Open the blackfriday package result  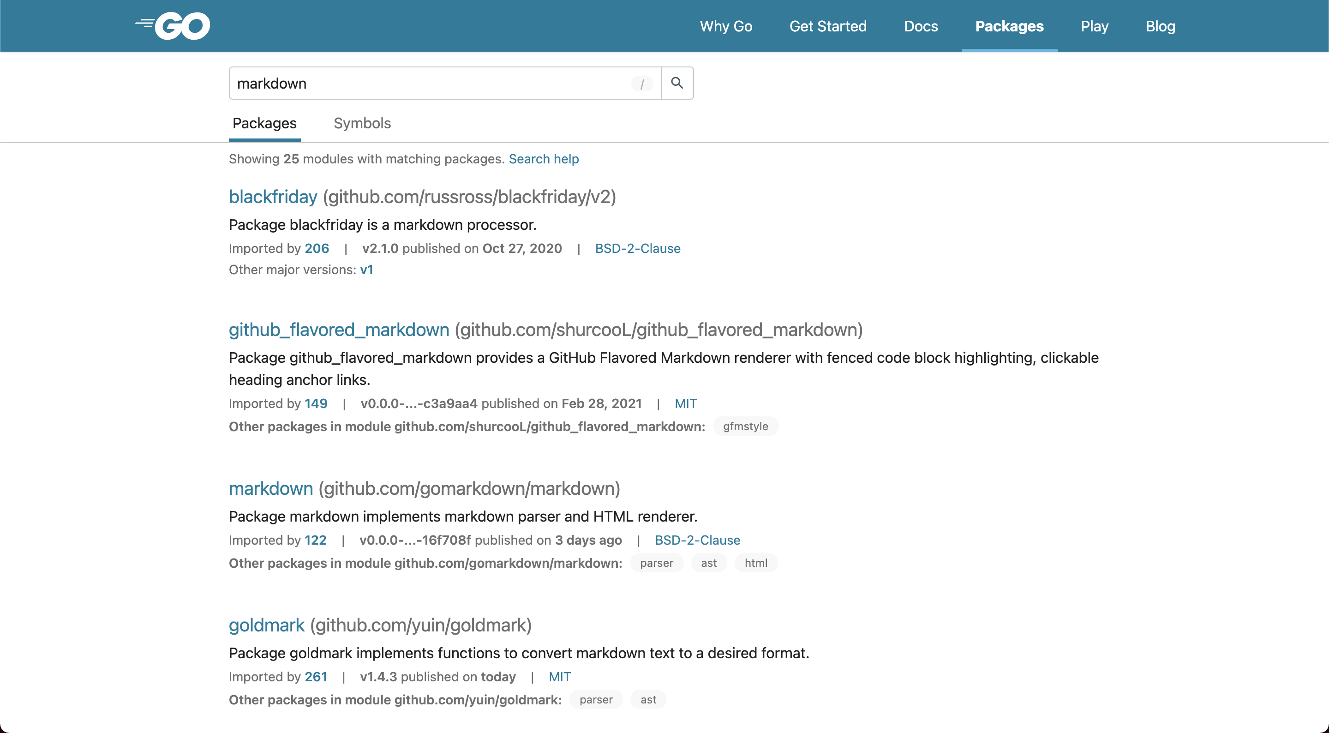pos(272,197)
